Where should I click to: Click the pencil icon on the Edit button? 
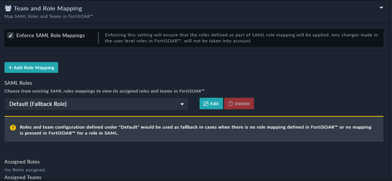click(206, 104)
